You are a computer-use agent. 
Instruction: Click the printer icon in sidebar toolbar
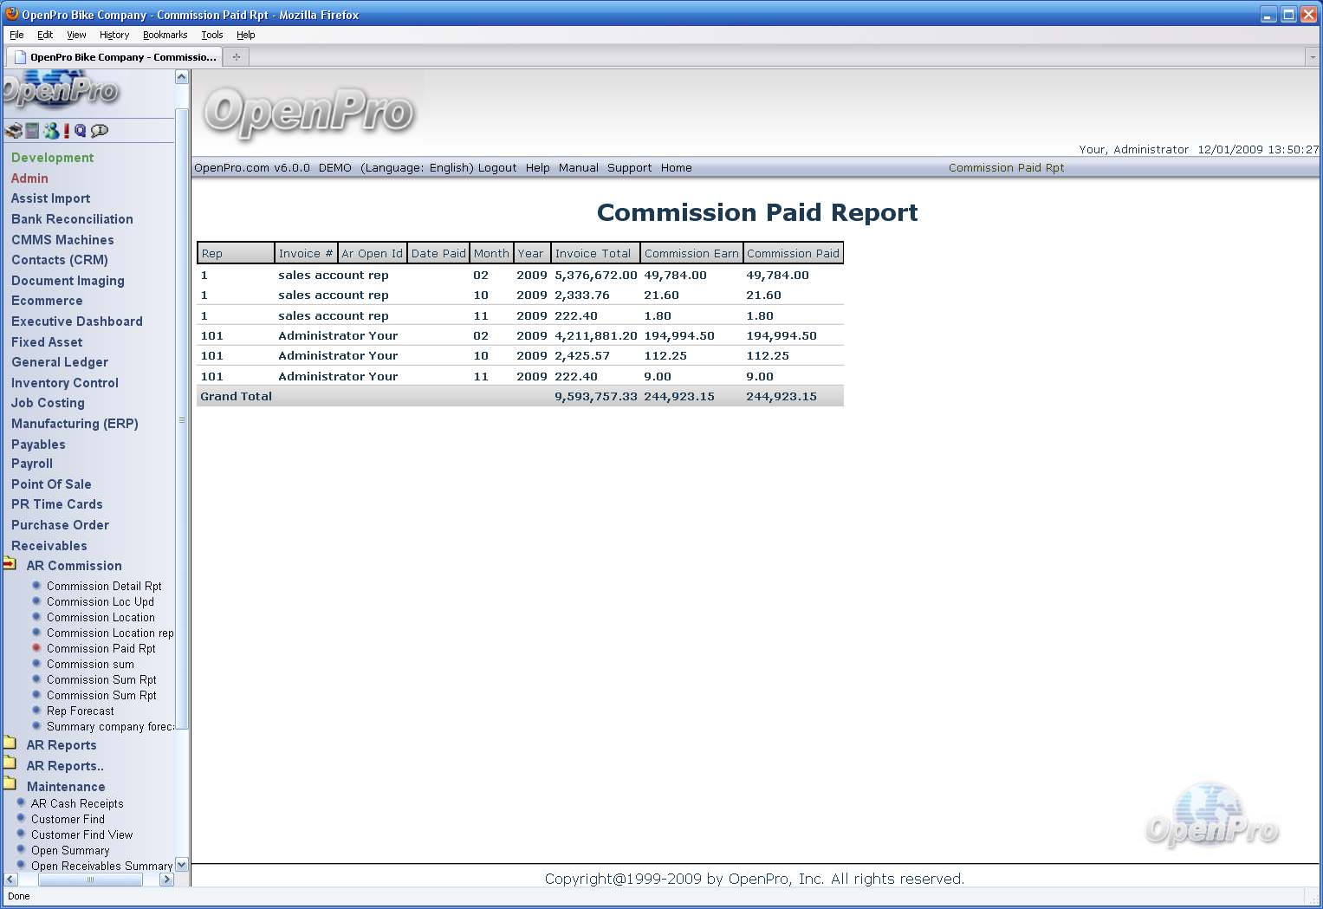click(13, 131)
